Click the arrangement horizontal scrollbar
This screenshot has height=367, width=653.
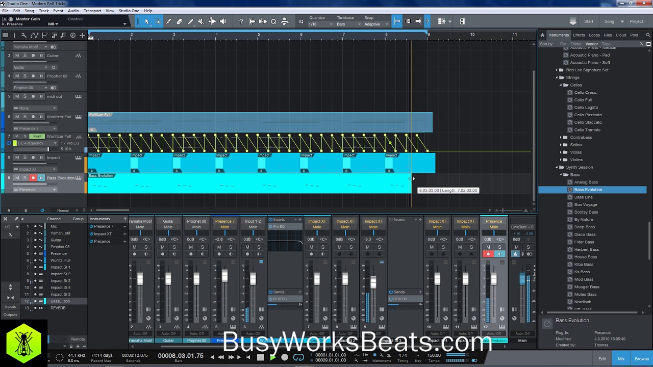(x=113, y=210)
